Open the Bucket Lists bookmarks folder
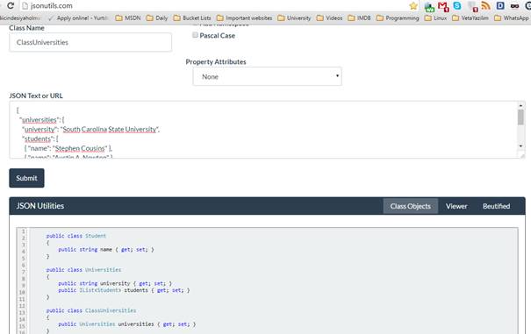The height and width of the screenshot is (334, 531). [192, 18]
